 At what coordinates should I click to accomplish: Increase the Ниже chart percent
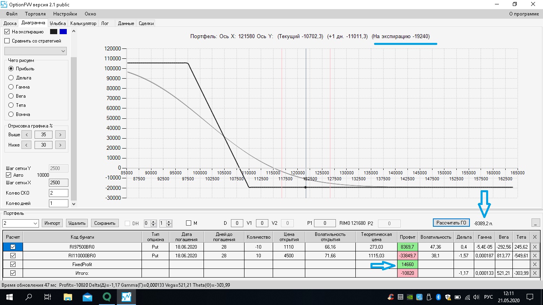coord(60,145)
